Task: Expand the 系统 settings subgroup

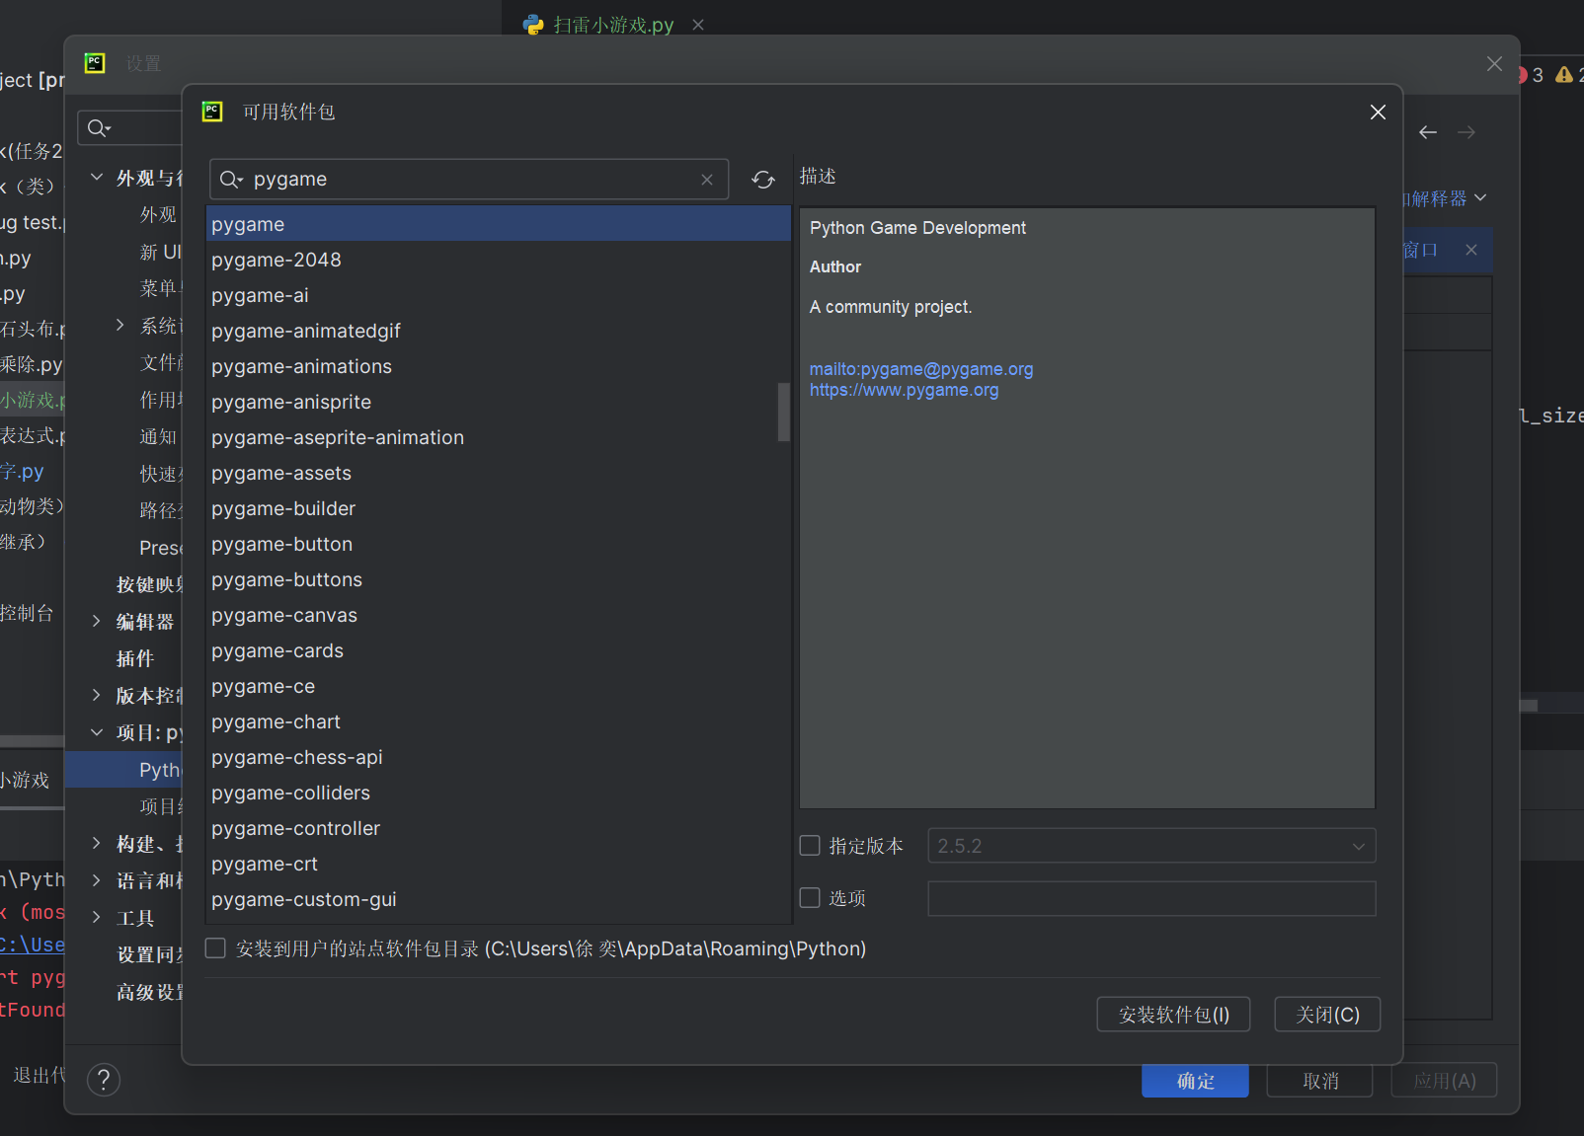Action: click(120, 325)
